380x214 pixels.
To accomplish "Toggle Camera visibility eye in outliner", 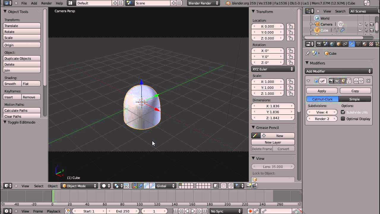I will [360, 24].
